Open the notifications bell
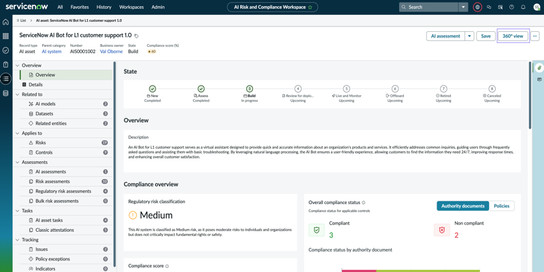 tap(523, 7)
